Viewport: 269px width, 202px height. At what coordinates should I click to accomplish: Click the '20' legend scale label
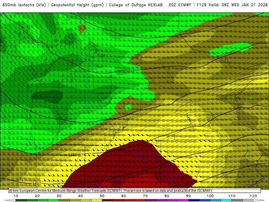tap(37, 196)
